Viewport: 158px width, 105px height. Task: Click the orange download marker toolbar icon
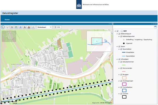29,27
